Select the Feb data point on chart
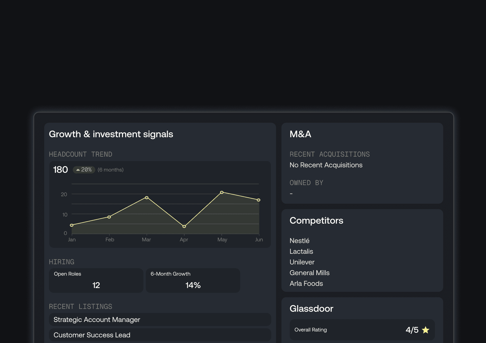The height and width of the screenshot is (343, 486). pos(109,217)
